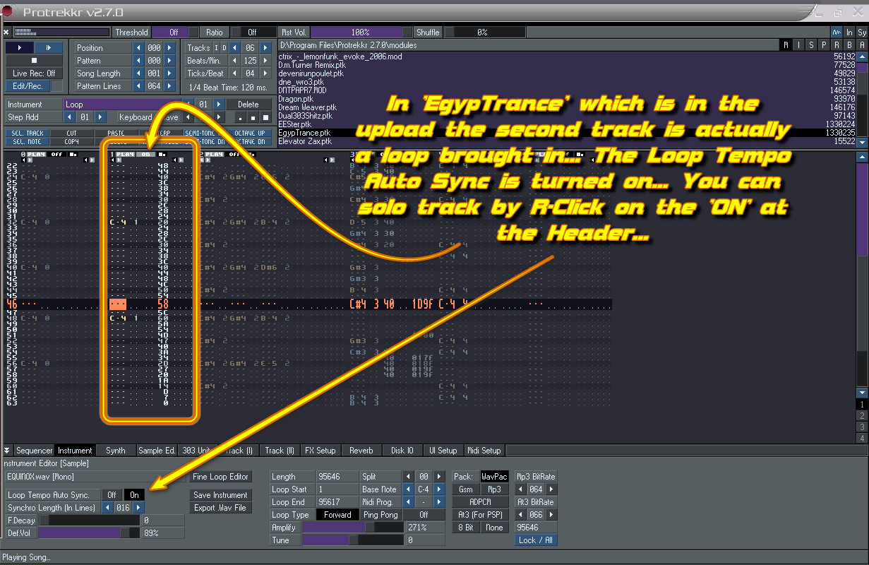Switch to the Synth tab
This screenshot has width=869, height=565.
[116, 450]
